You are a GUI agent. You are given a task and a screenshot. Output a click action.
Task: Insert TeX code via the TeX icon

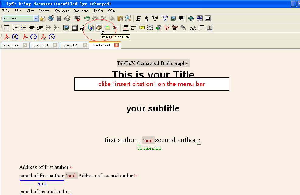coord(167,28)
